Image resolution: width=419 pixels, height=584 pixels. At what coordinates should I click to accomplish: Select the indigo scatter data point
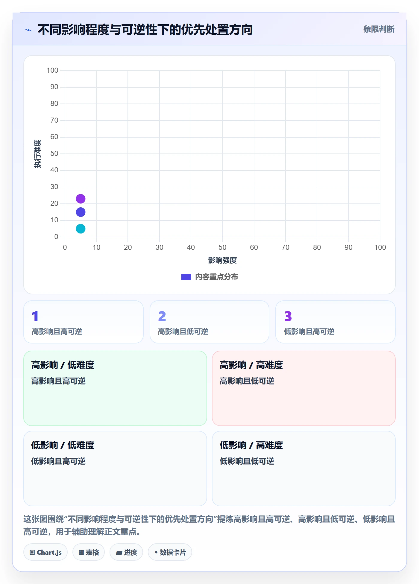point(81,212)
